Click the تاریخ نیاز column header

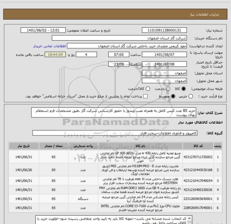(x=24, y=146)
